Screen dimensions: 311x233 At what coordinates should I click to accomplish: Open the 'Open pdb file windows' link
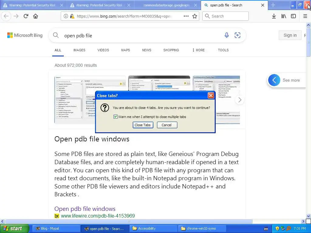click(85, 209)
